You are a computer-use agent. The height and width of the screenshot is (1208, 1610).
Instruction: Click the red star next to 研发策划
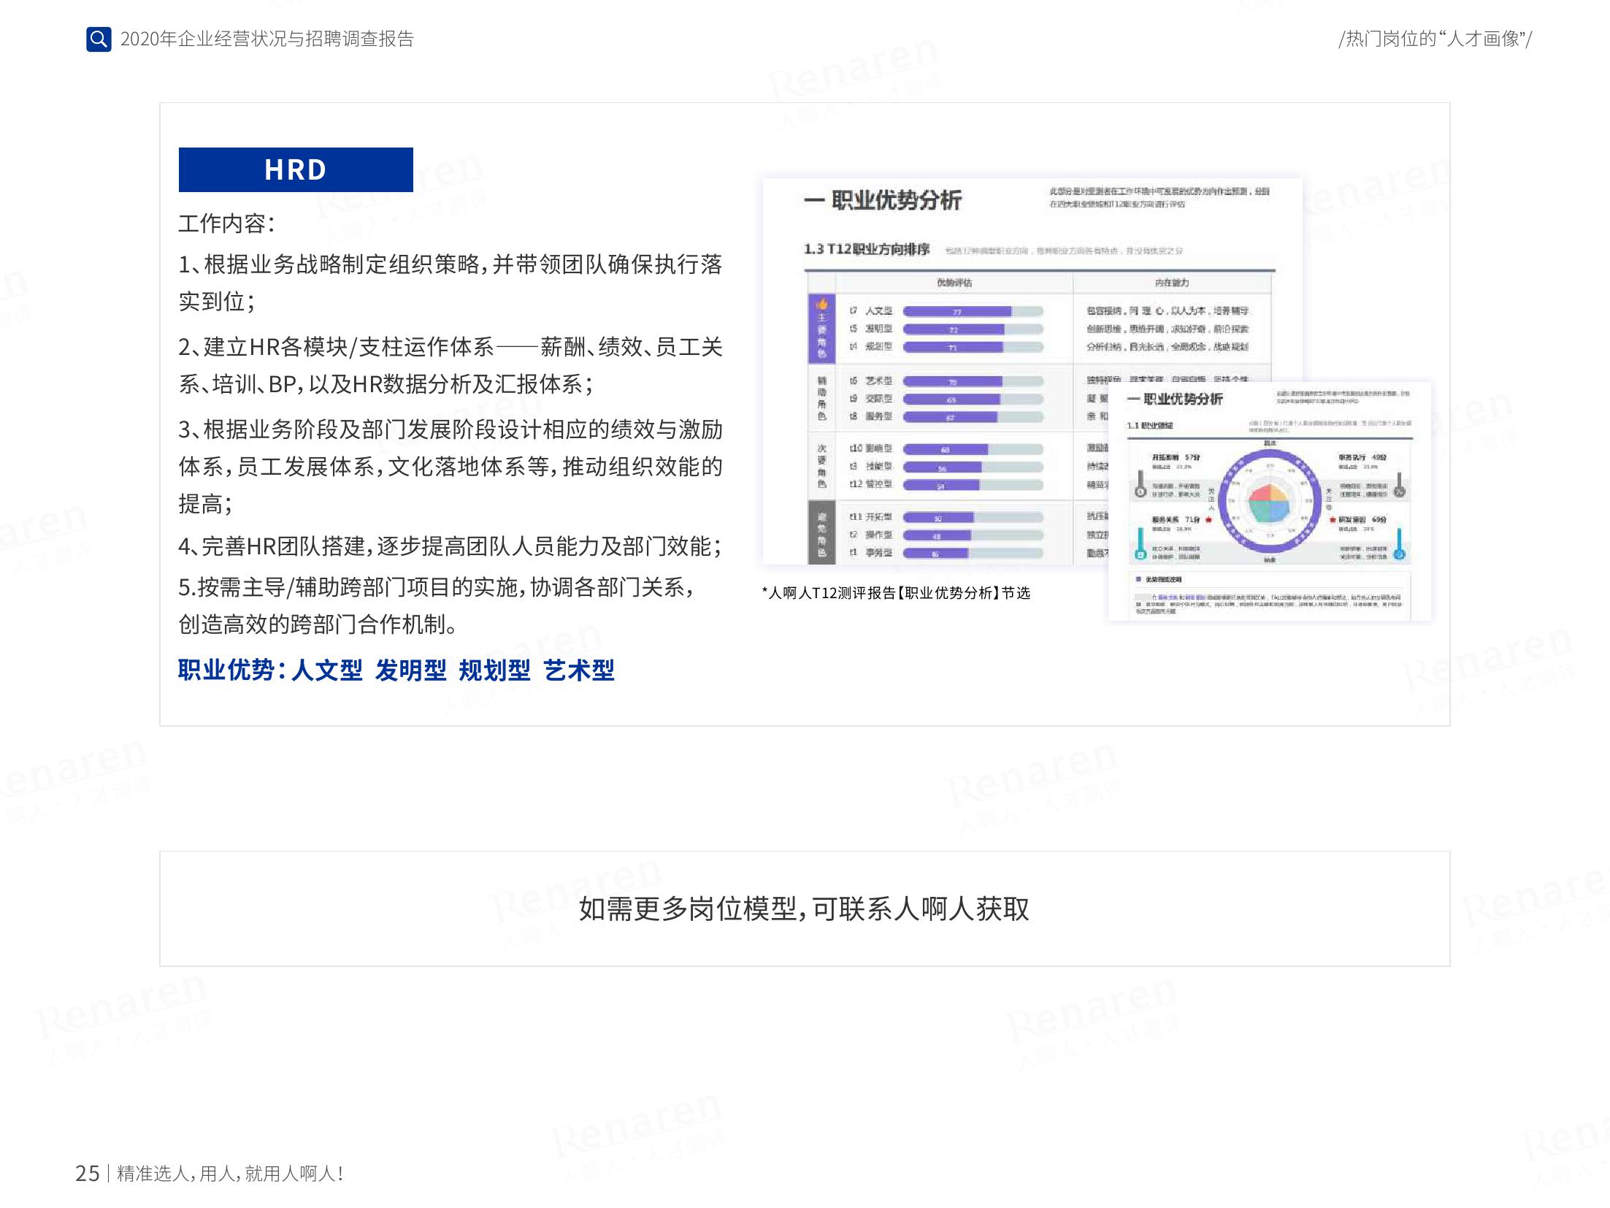1333,519
